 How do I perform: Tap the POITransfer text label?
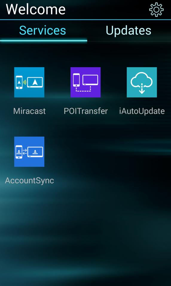point(86,111)
